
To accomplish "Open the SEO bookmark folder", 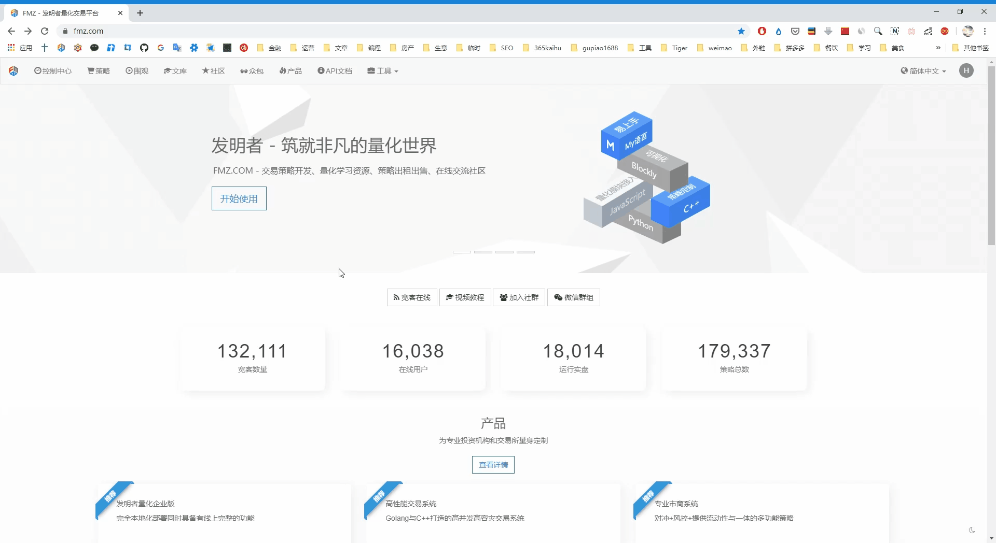I will pyautogui.click(x=502, y=48).
